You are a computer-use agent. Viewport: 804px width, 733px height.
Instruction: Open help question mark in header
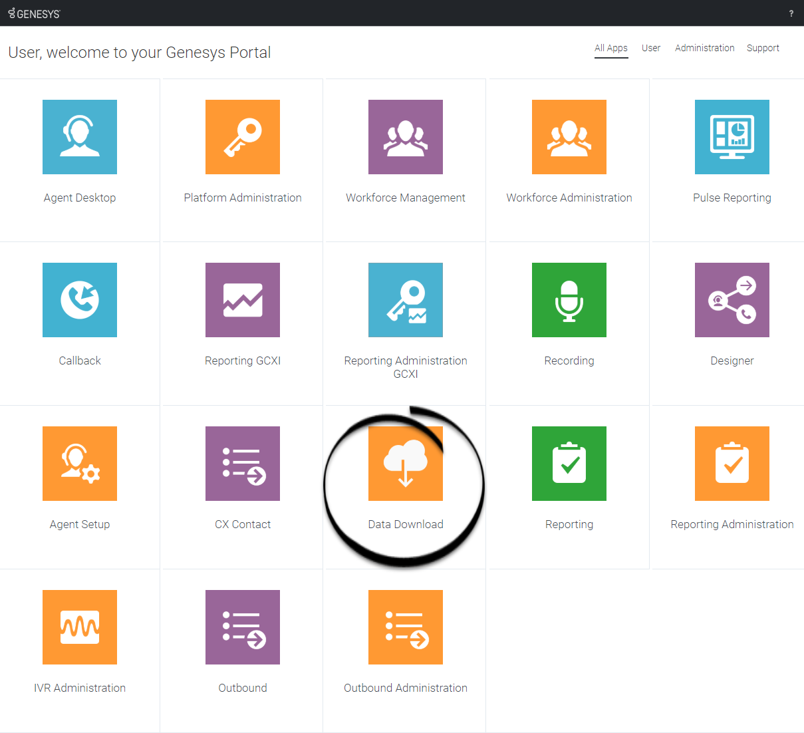(x=791, y=13)
